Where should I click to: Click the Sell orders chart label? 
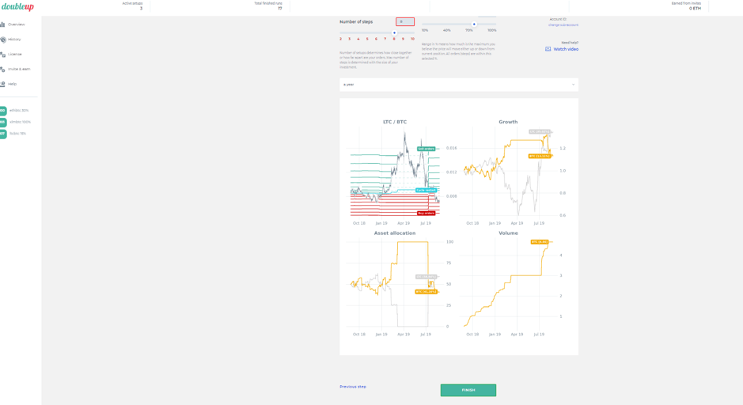pyautogui.click(x=426, y=149)
